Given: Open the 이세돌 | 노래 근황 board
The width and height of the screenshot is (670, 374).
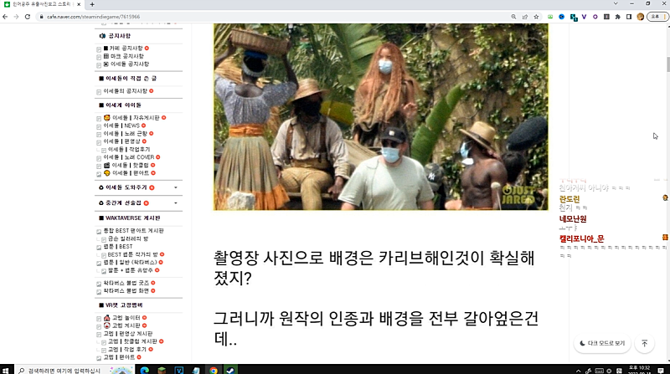Looking at the screenshot, I should [x=125, y=134].
